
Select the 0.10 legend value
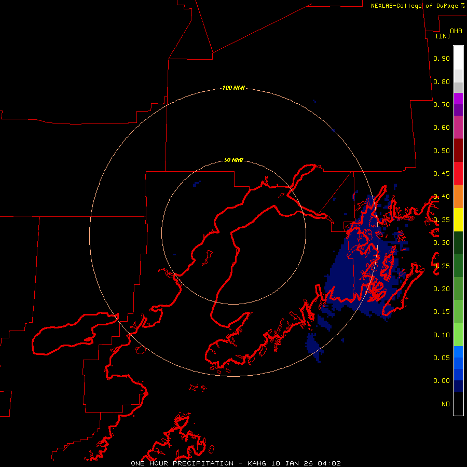point(442,335)
